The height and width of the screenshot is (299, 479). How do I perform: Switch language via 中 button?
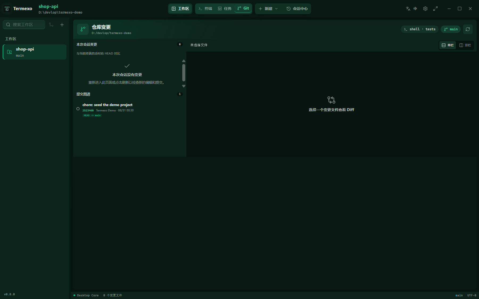click(415, 9)
